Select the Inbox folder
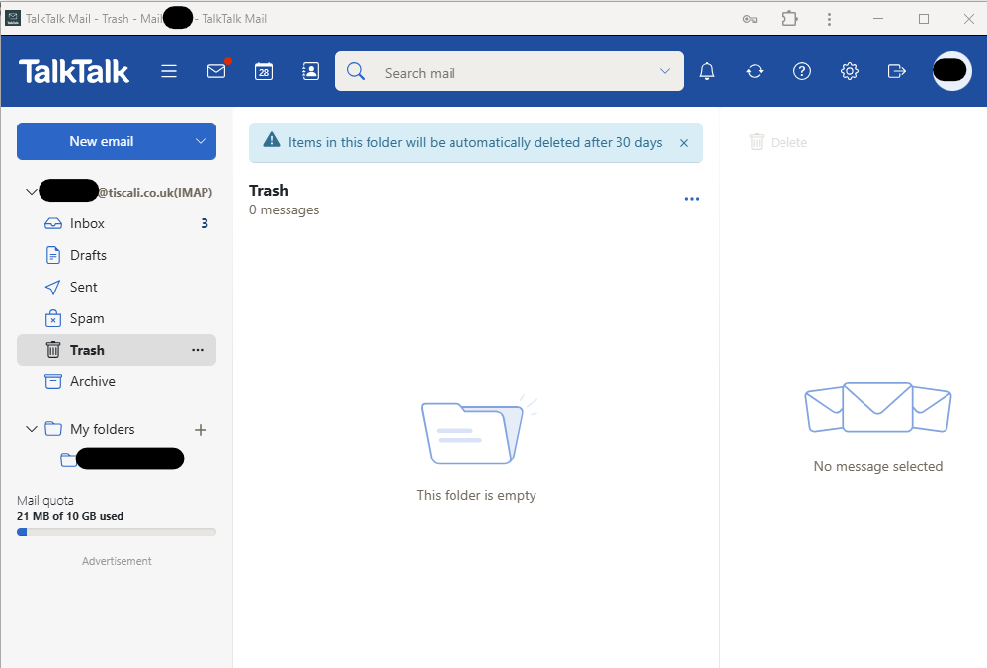 pos(87,223)
